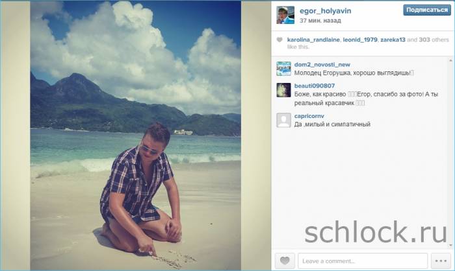Open karolina_randlaine profile link

[313, 40]
